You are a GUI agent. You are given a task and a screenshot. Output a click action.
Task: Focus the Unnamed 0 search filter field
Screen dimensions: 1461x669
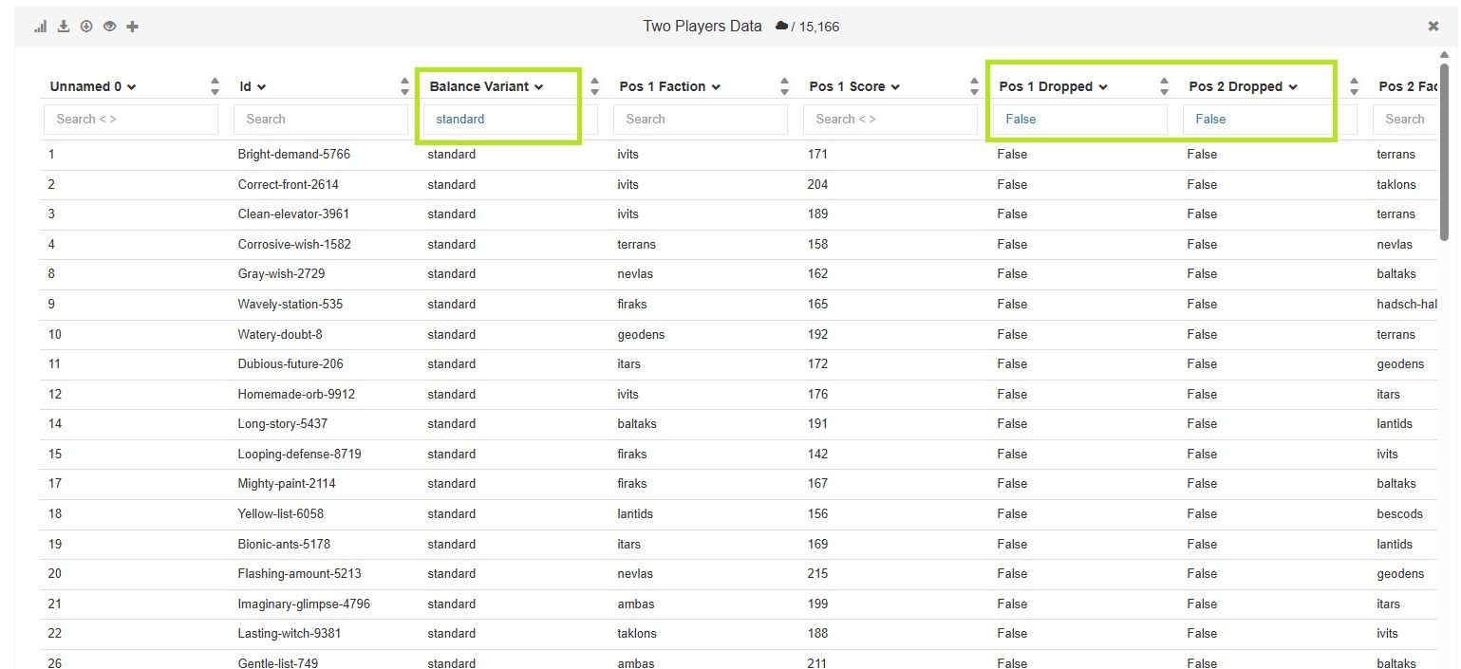point(131,119)
